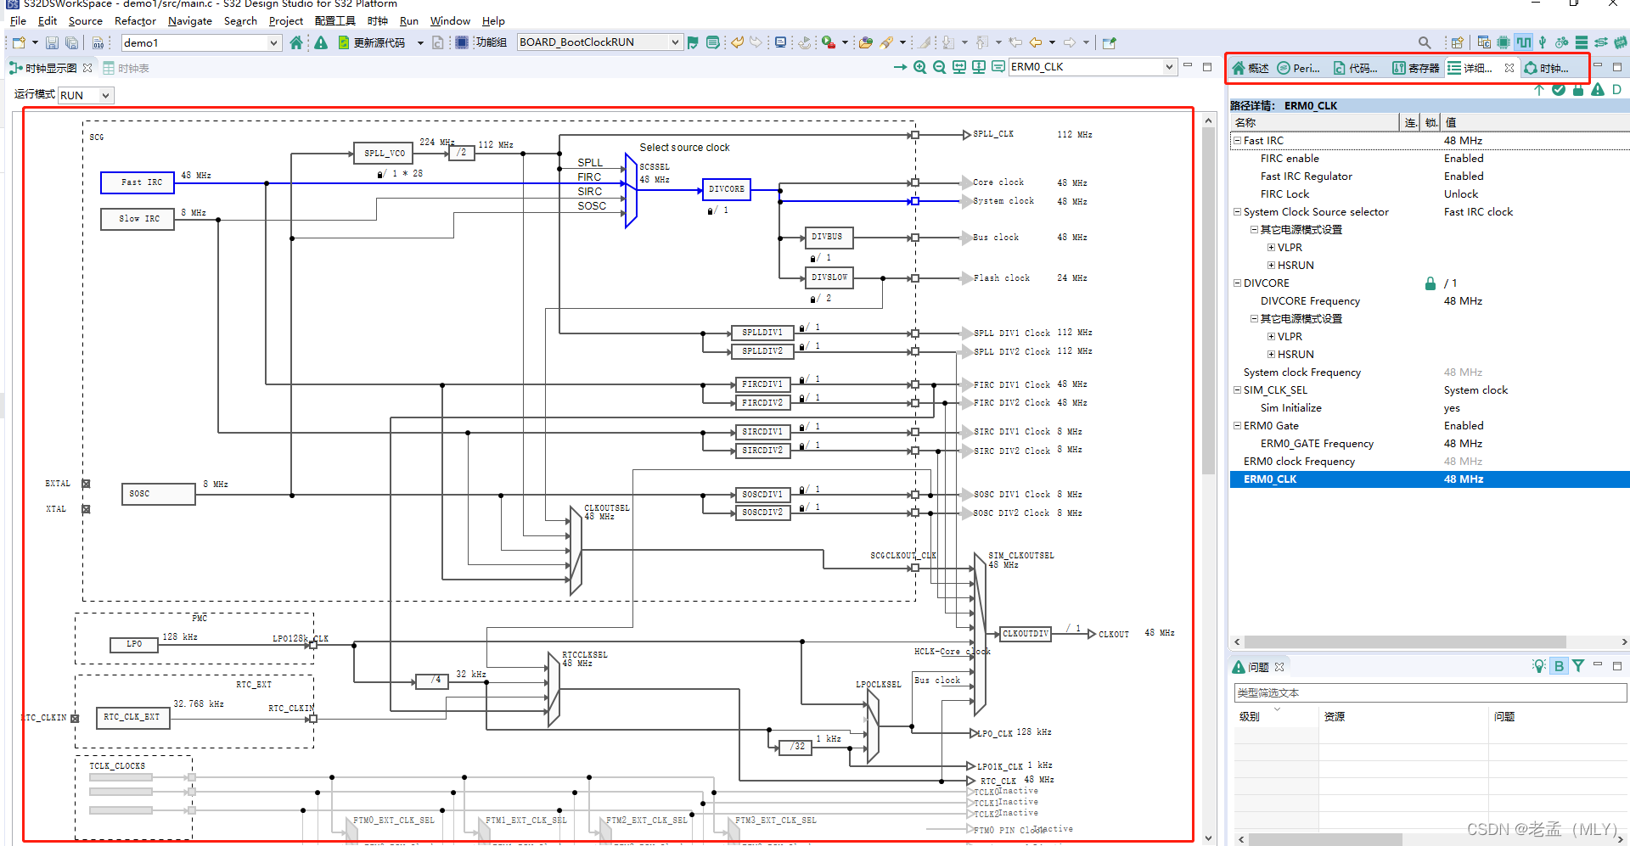Click the SOSC block in diagram
Image resolution: width=1630 pixels, height=846 pixels.
click(x=159, y=494)
